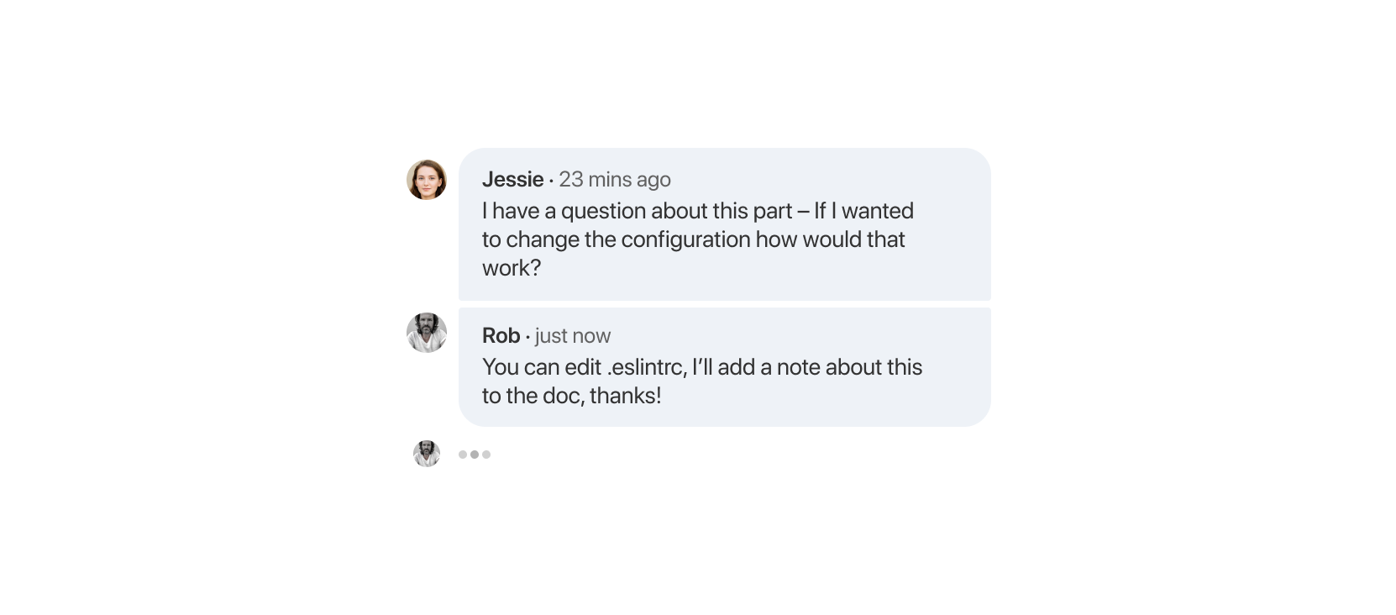
Task: Click the name label Rob
Action: point(501,335)
